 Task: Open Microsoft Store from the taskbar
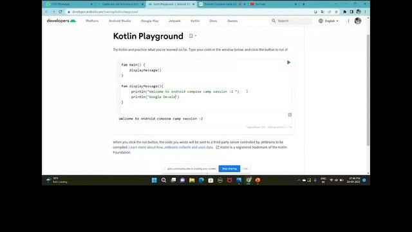pyautogui.click(x=211, y=180)
